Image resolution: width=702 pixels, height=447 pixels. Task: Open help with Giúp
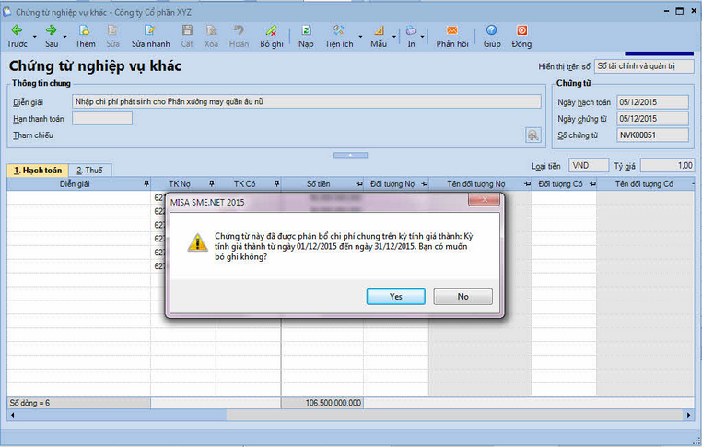click(x=492, y=36)
